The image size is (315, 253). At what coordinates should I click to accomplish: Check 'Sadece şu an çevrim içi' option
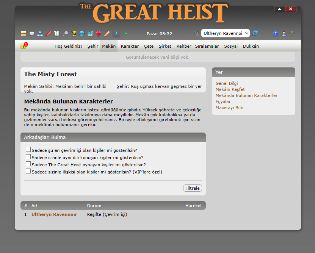[x=28, y=150]
